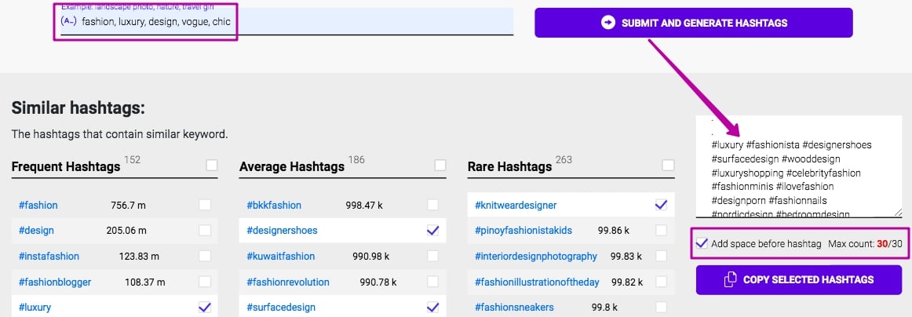The height and width of the screenshot is (317, 912).
Task: Open the #luxury hashtag link
Action: pyautogui.click(x=35, y=308)
